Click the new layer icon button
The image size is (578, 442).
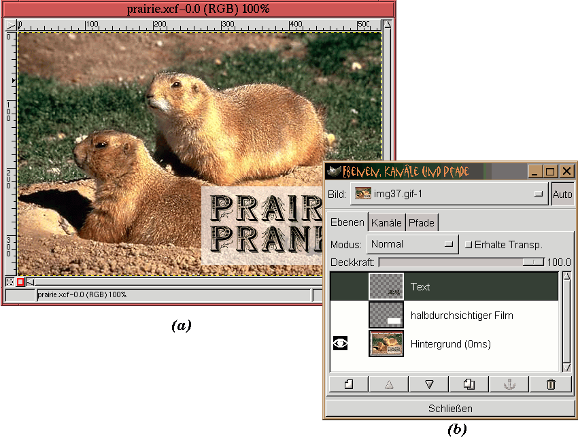click(348, 384)
